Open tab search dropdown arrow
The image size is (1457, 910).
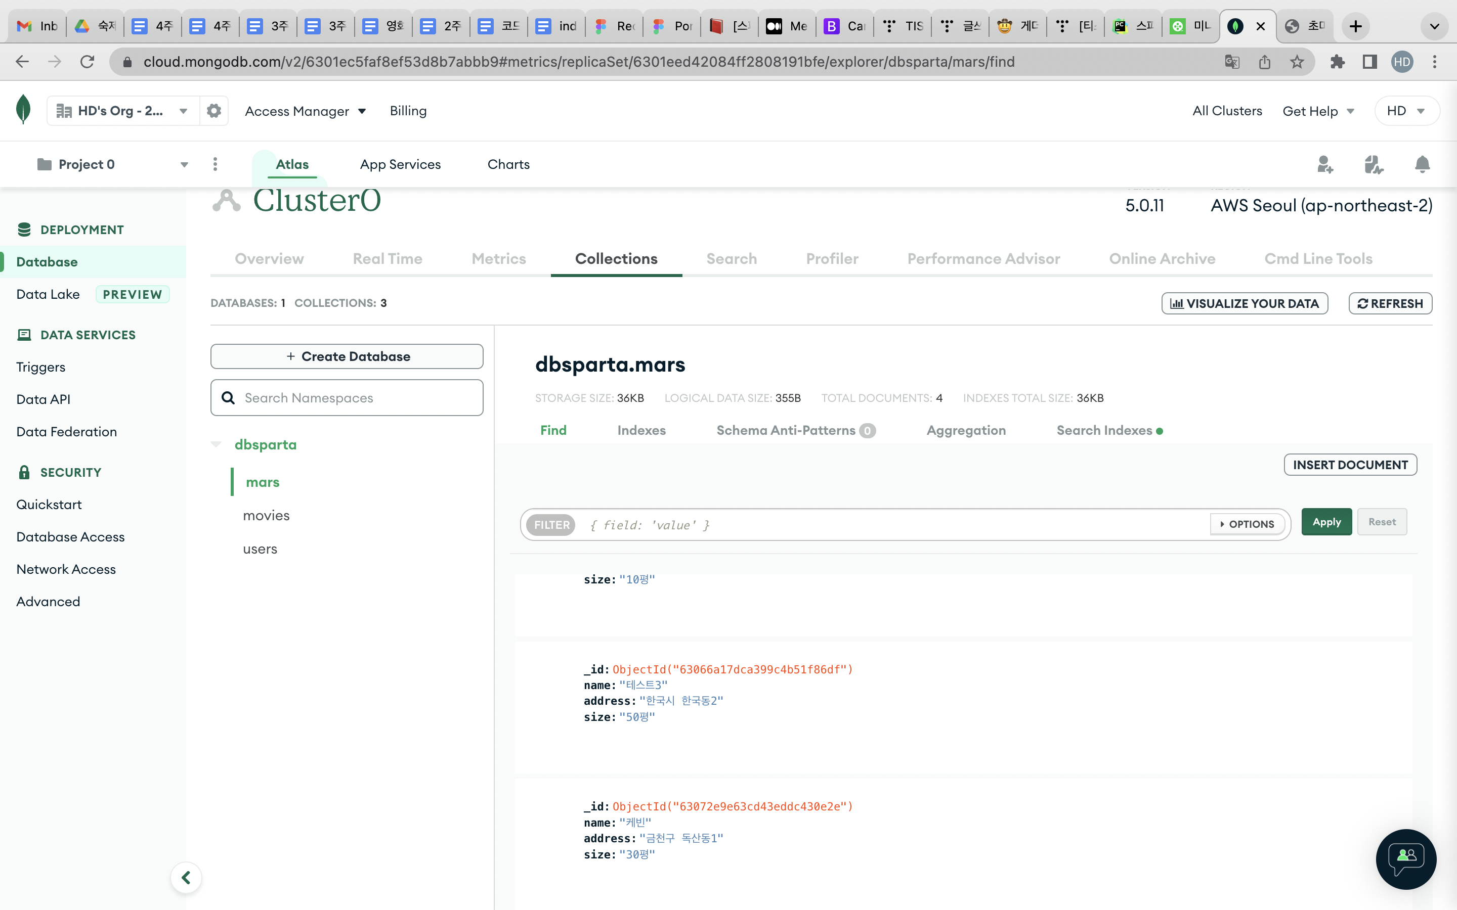click(1434, 26)
